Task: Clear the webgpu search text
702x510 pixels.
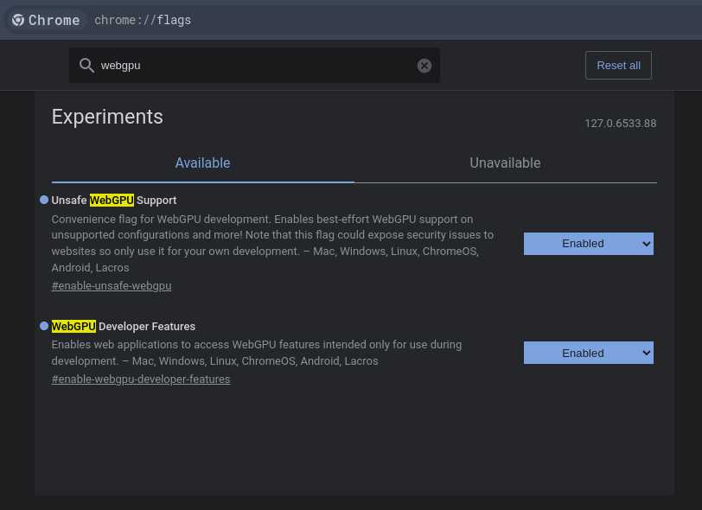Action: click(424, 66)
